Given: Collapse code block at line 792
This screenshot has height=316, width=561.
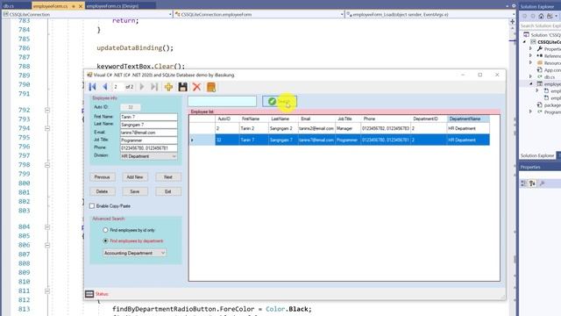Looking at the screenshot, I should tap(47, 110).
